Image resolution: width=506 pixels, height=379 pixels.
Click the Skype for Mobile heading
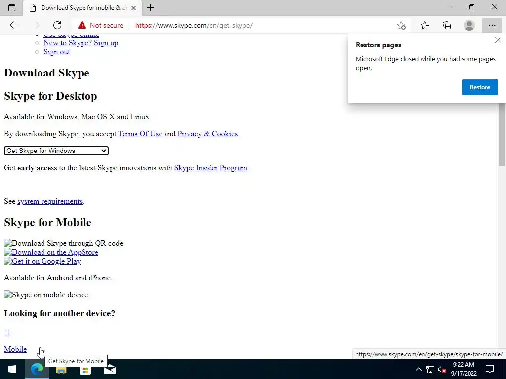pos(47,223)
